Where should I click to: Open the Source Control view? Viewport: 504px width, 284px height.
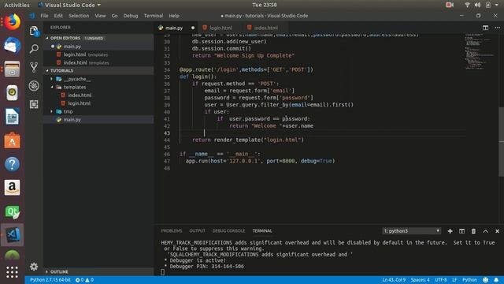34,67
